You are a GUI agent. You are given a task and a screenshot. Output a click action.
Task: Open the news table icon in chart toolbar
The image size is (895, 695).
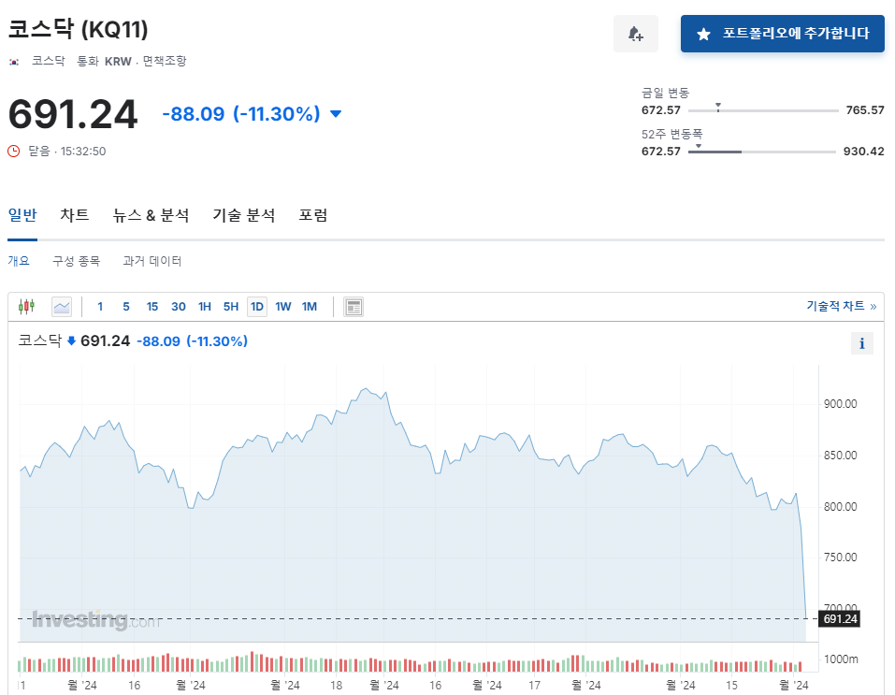(354, 307)
